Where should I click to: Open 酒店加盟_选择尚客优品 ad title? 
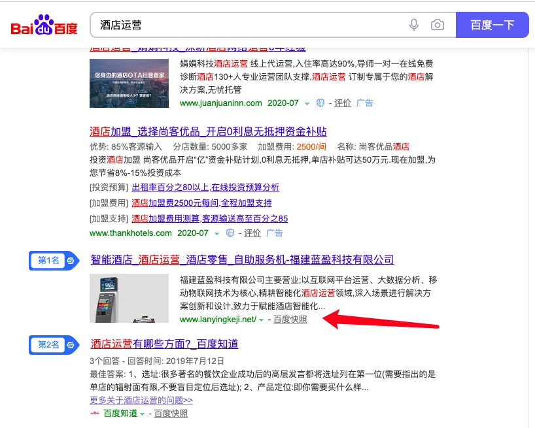tap(208, 131)
